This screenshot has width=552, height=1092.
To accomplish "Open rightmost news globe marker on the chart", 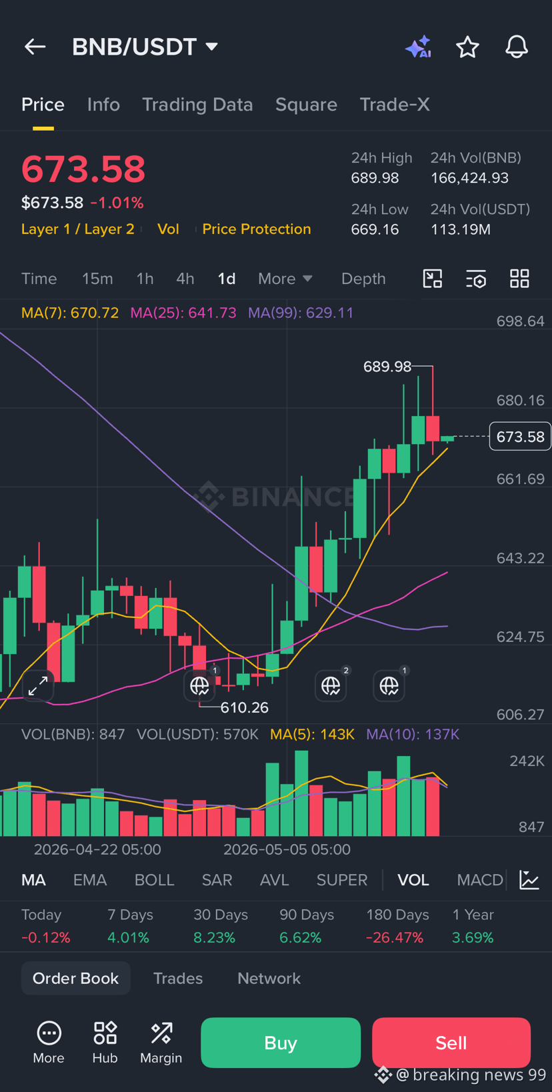I will (389, 685).
